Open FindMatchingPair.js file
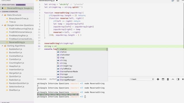This screenshot has height=103, width=184. click(x=18, y=35)
